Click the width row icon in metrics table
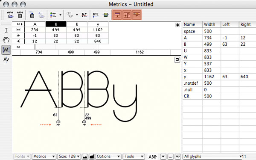256x160 pixels. click(18, 30)
